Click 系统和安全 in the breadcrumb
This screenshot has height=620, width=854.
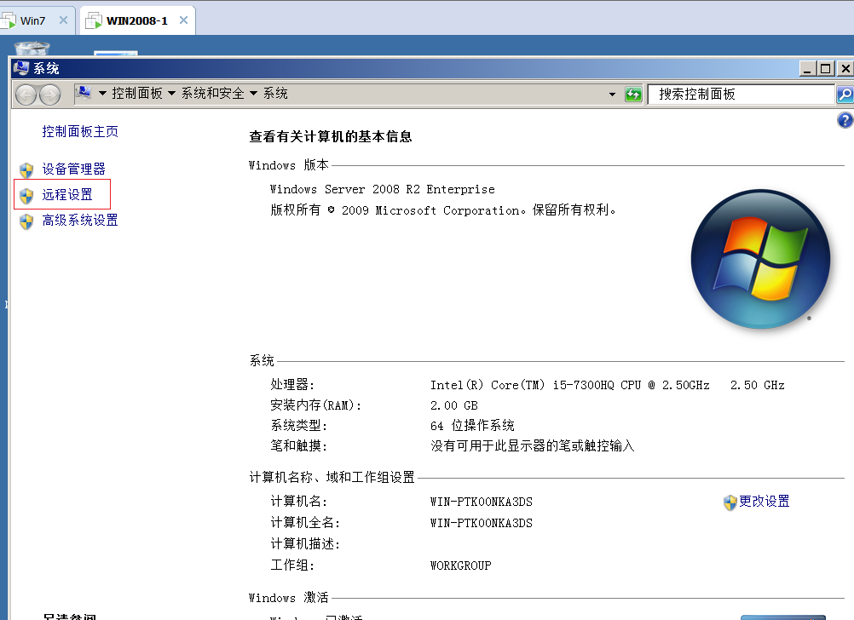click(213, 94)
